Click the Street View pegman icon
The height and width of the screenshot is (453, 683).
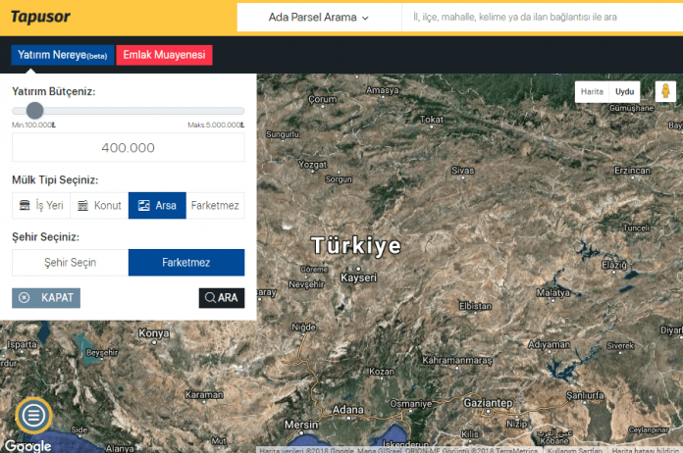665,91
